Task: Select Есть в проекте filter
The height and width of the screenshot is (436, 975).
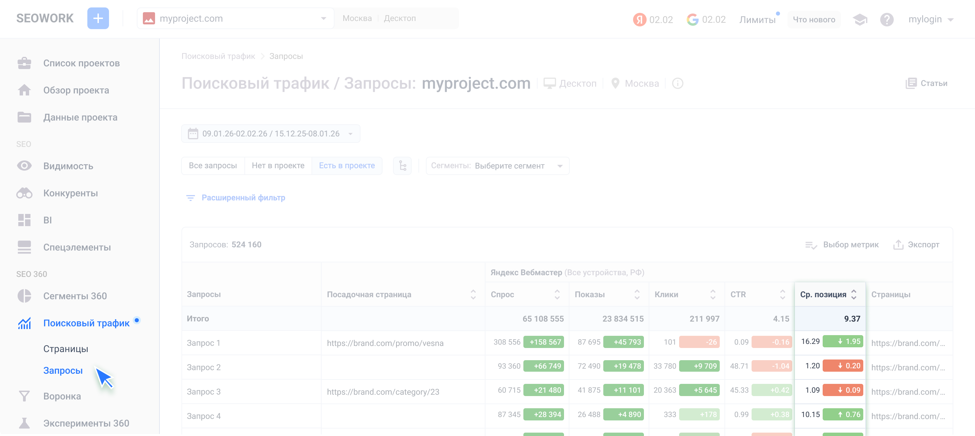Action: (347, 166)
